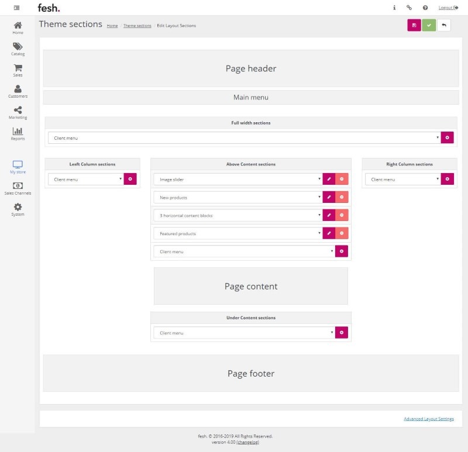Add section to Right Column sections
The width and height of the screenshot is (468, 452).
(x=447, y=180)
